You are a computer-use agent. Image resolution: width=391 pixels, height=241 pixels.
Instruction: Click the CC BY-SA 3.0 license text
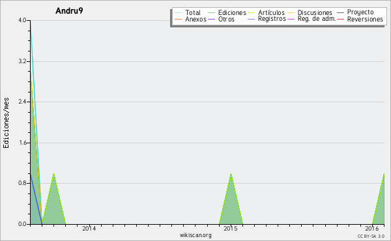tap(371, 236)
